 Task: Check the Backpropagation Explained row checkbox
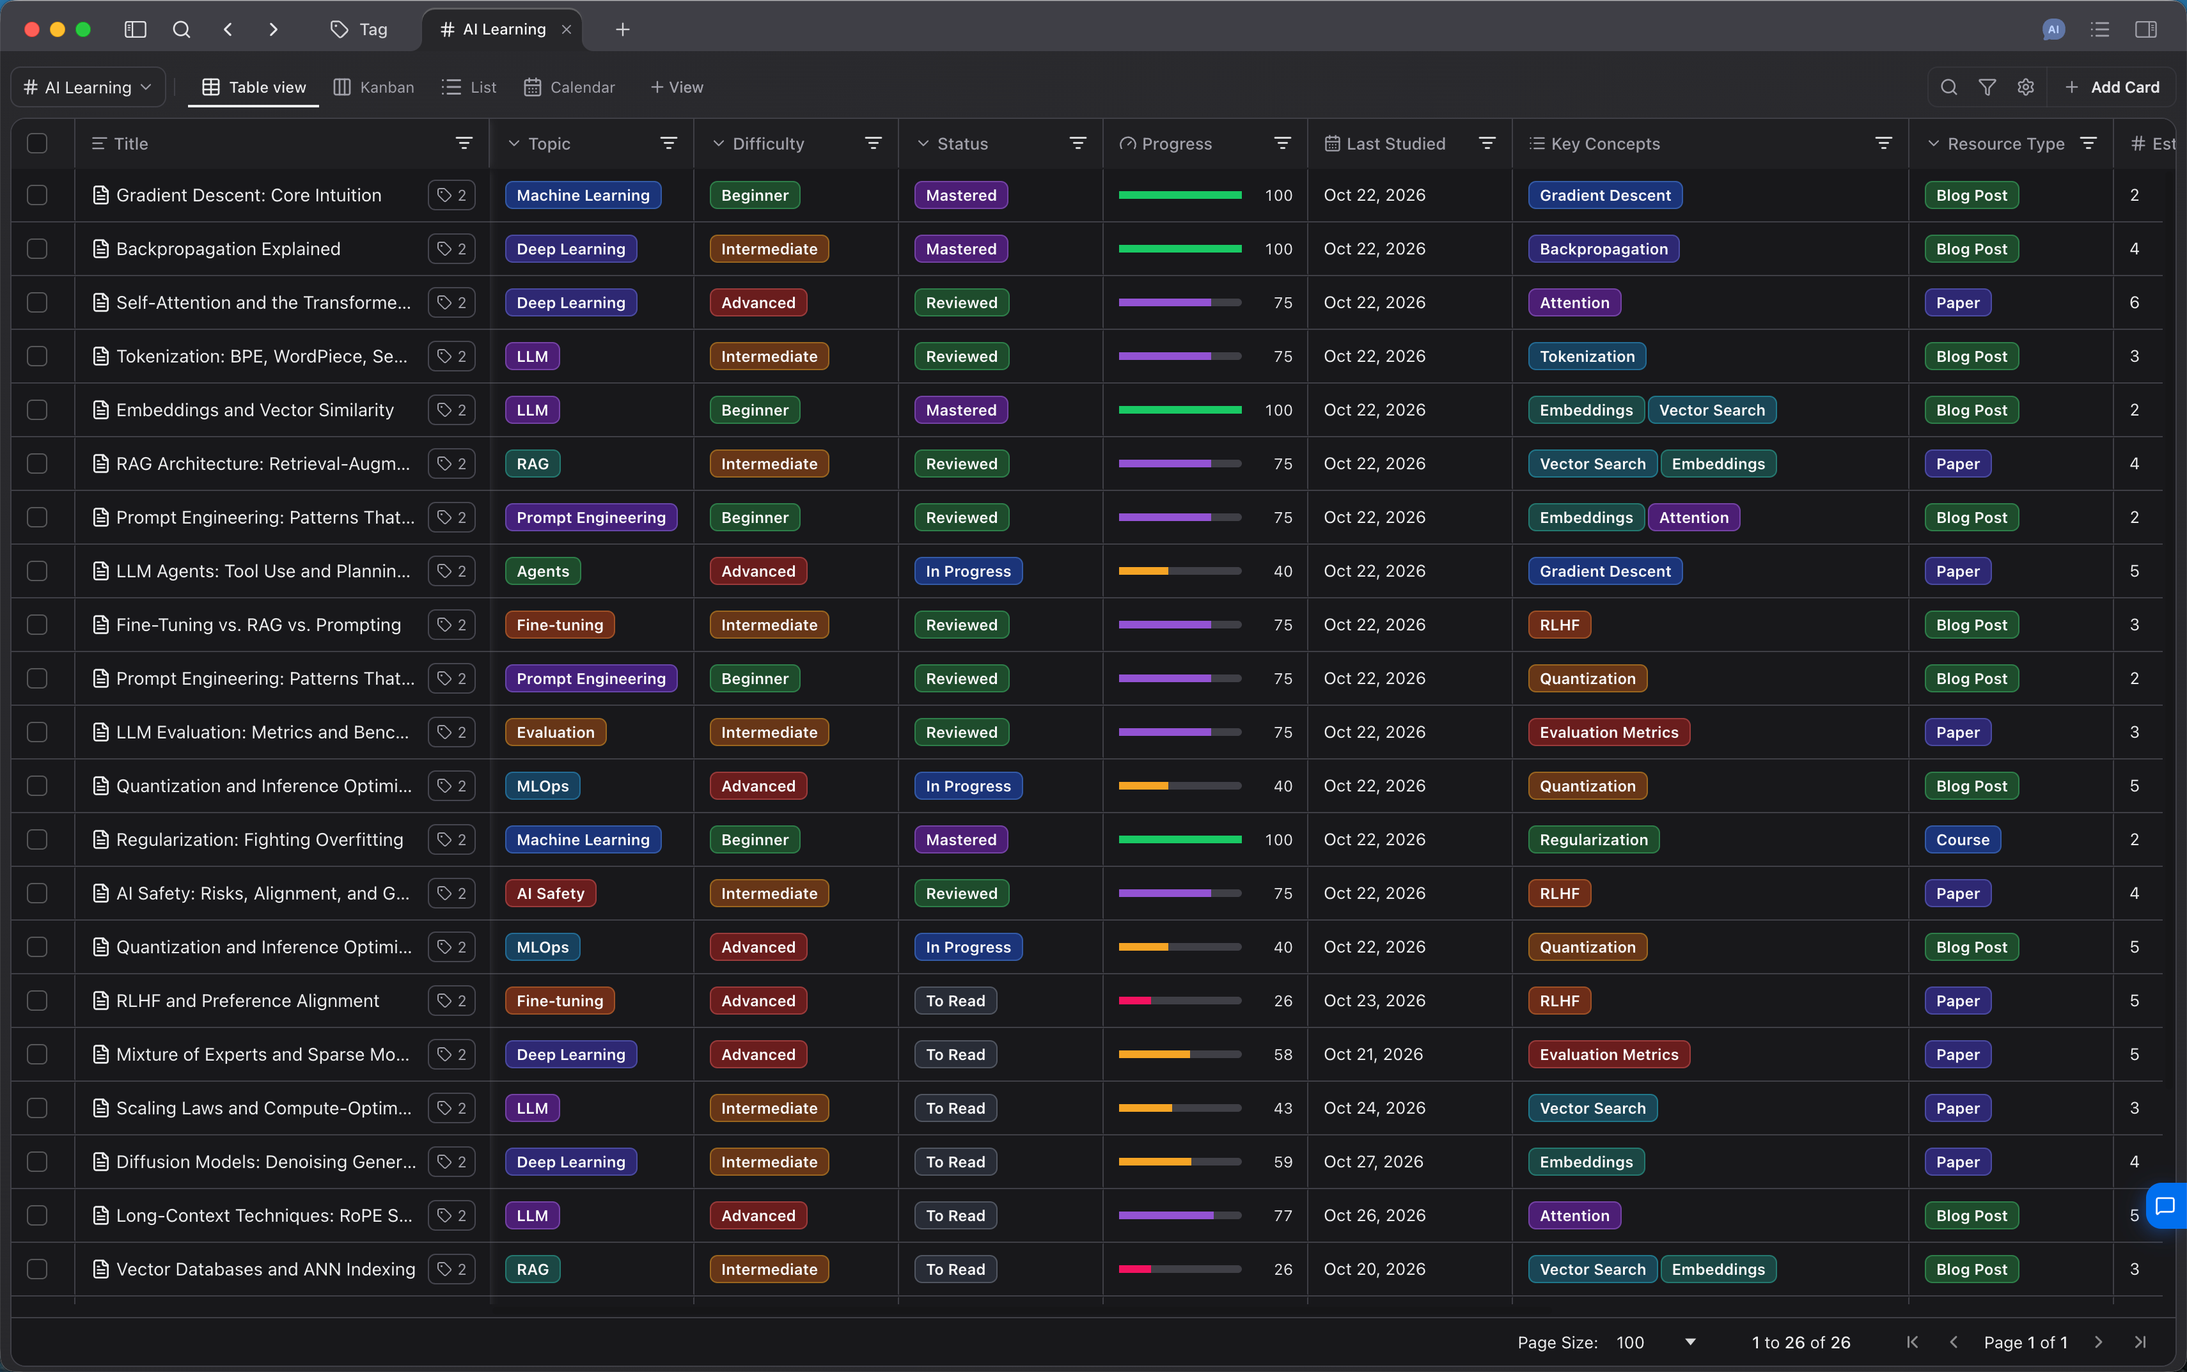click(x=37, y=249)
